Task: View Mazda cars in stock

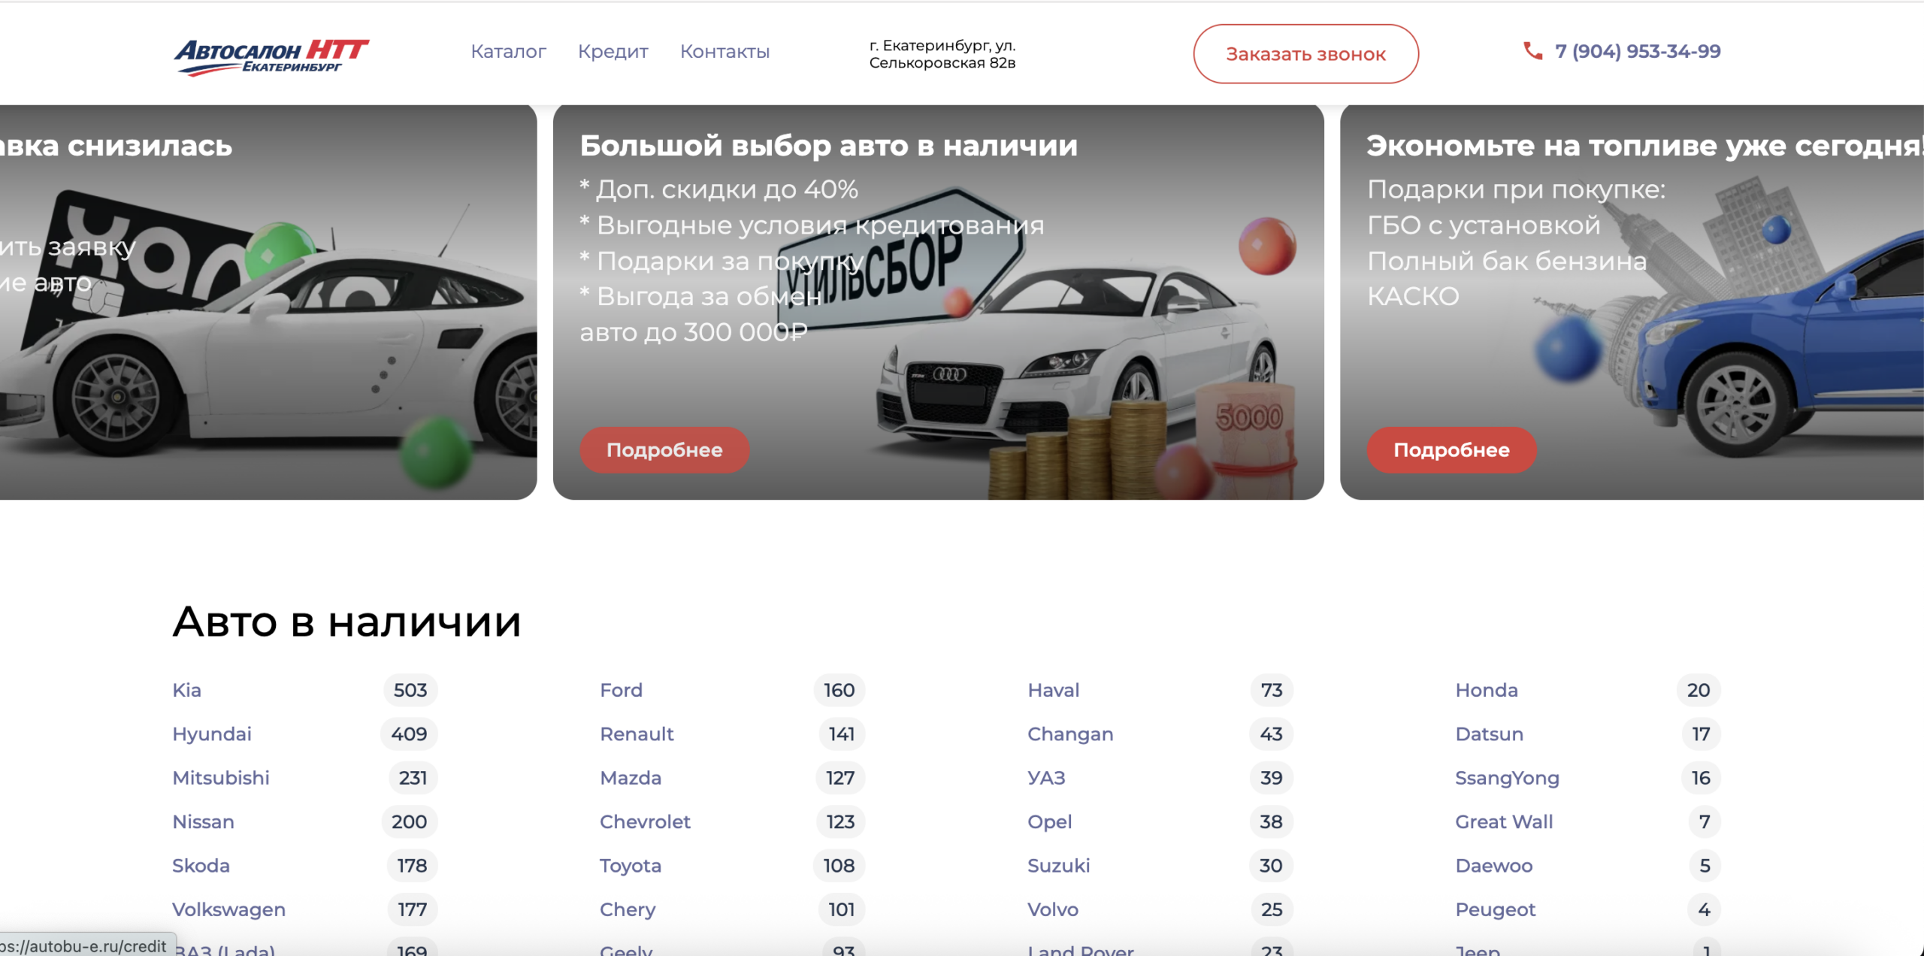Action: pyautogui.click(x=631, y=778)
